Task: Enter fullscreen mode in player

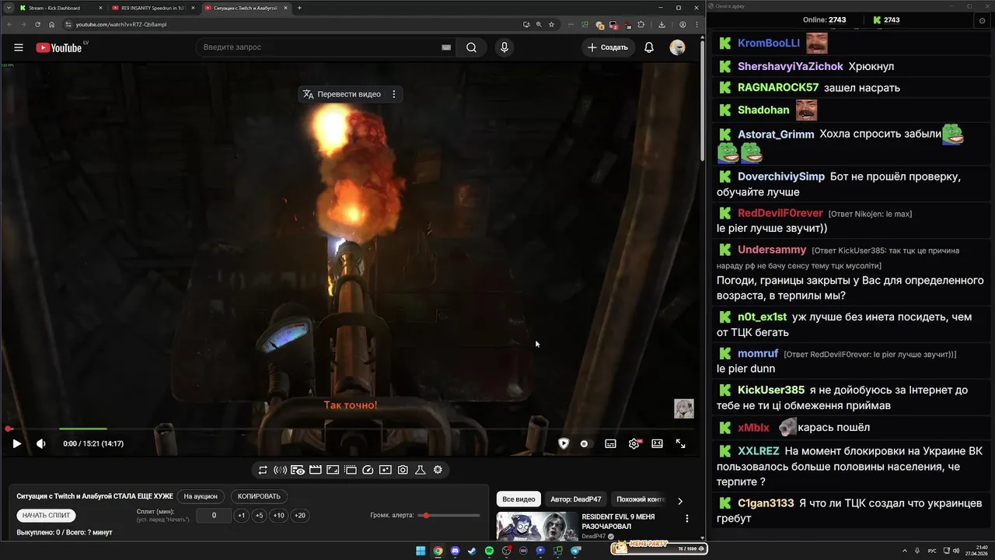Action: pos(681,443)
